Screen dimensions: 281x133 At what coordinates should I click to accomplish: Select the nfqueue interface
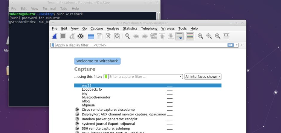click(x=148, y=105)
